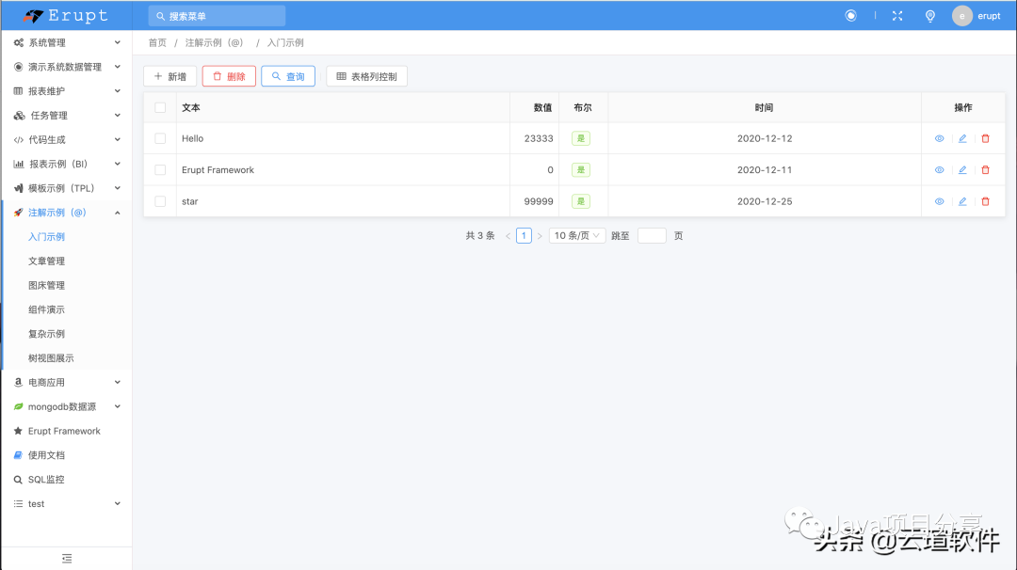The image size is (1017, 570).
Task: Click the 新增 button to add a record
Action: (169, 76)
